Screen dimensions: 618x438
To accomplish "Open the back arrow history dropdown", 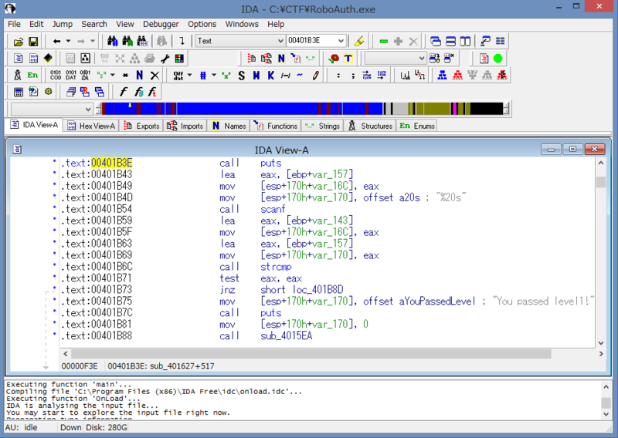I will pyautogui.click(x=68, y=41).
